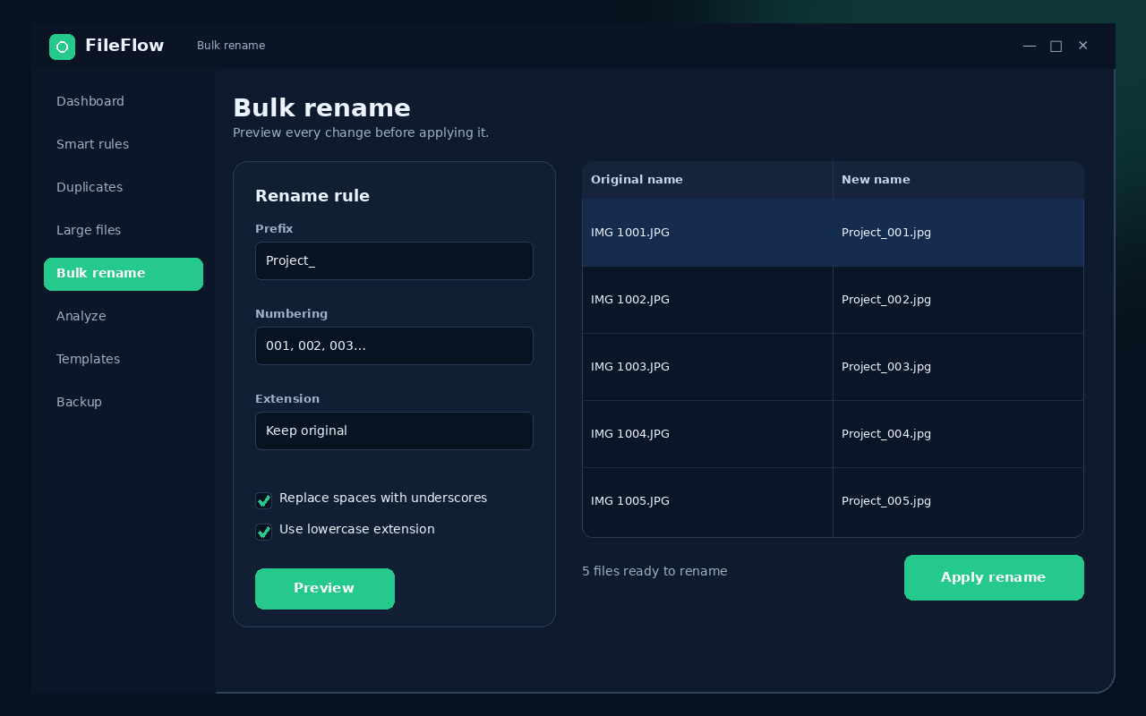Click the 5 files ready to rename status
Image resolution: width=1146 pixels, height=716 pixels.
(x=654, y=571)
